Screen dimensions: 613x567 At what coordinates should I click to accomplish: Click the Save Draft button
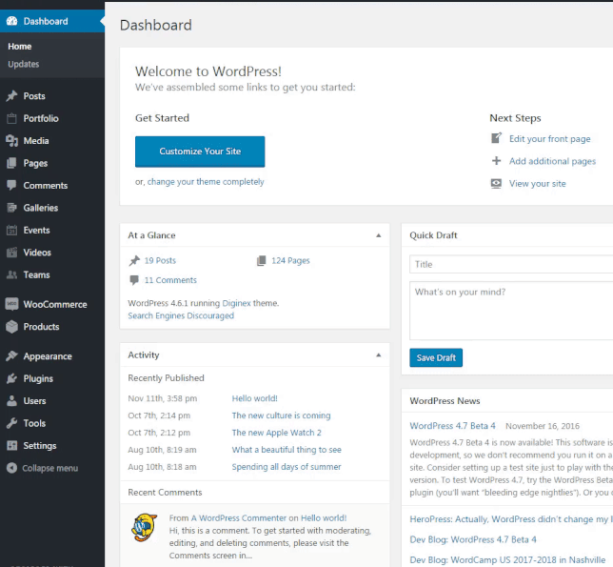pyautogui.click(x=436, y=357)
